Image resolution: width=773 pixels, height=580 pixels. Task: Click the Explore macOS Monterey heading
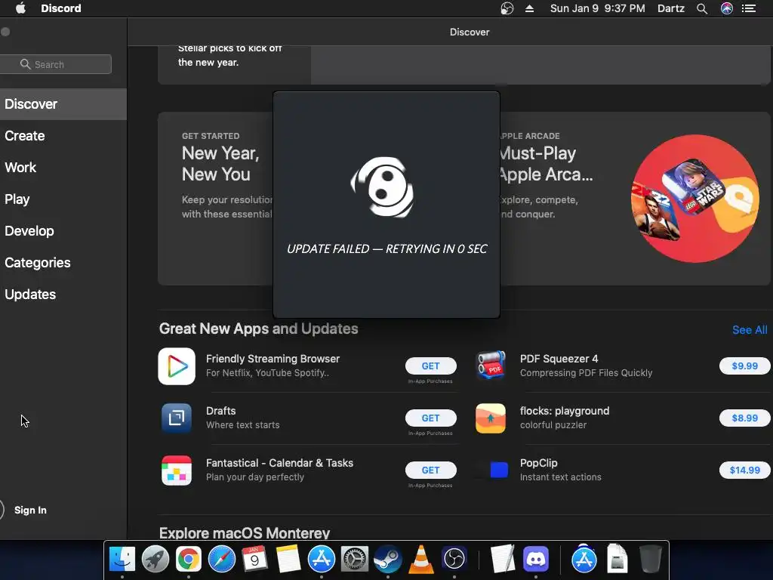point(245,532)
